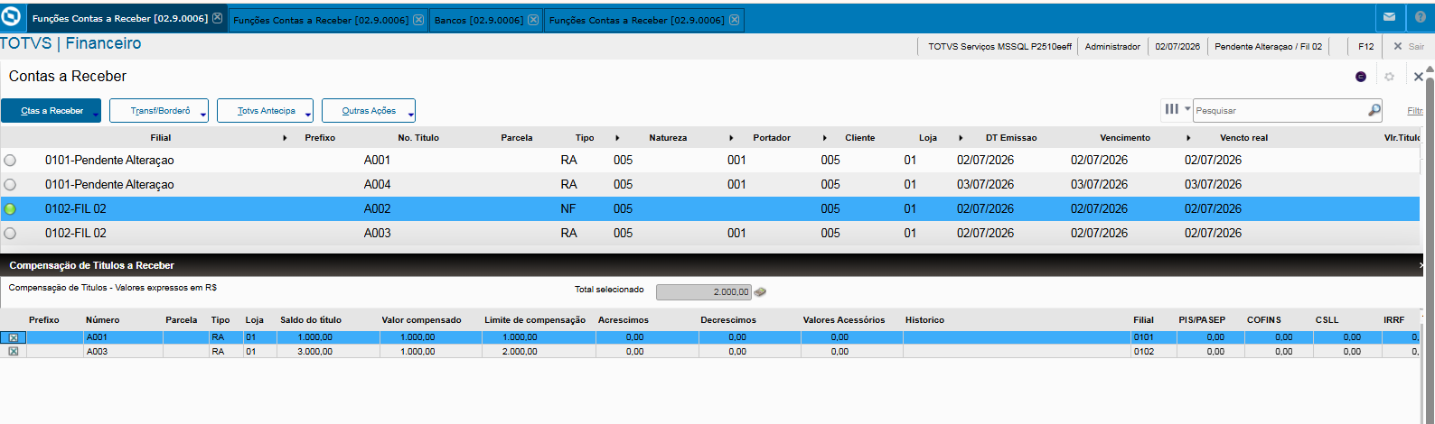The height and width of the screenshot is (424, 1435).
Task: Sort by the No. Titulo column header
Action: pos(418,138)
